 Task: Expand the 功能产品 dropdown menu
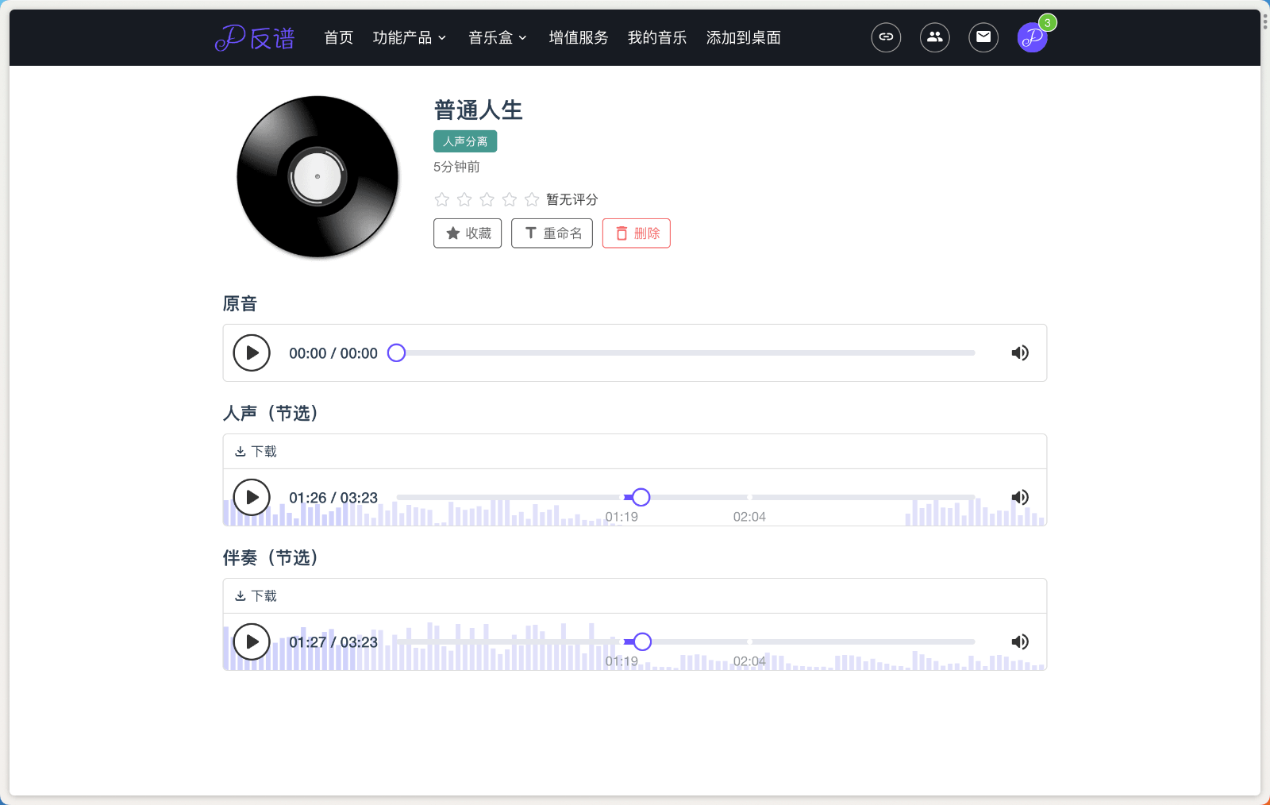click(x=410, y=37)
